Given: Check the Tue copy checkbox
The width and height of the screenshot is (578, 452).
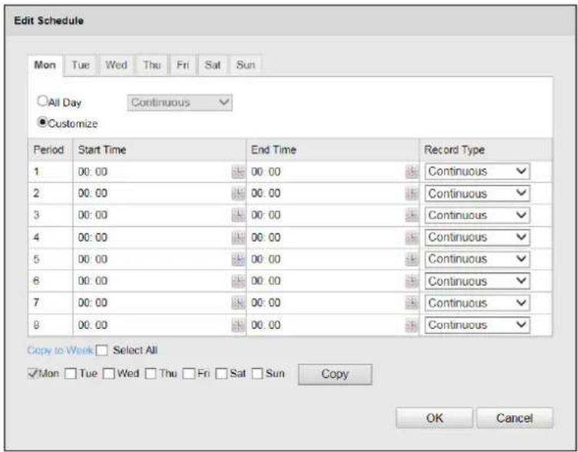Looking at the screenshot, I should point(70,373).
